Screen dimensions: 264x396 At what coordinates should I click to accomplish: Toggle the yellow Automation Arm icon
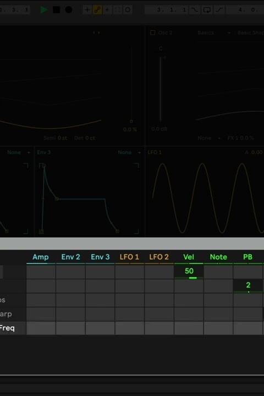tap(97, 10)
